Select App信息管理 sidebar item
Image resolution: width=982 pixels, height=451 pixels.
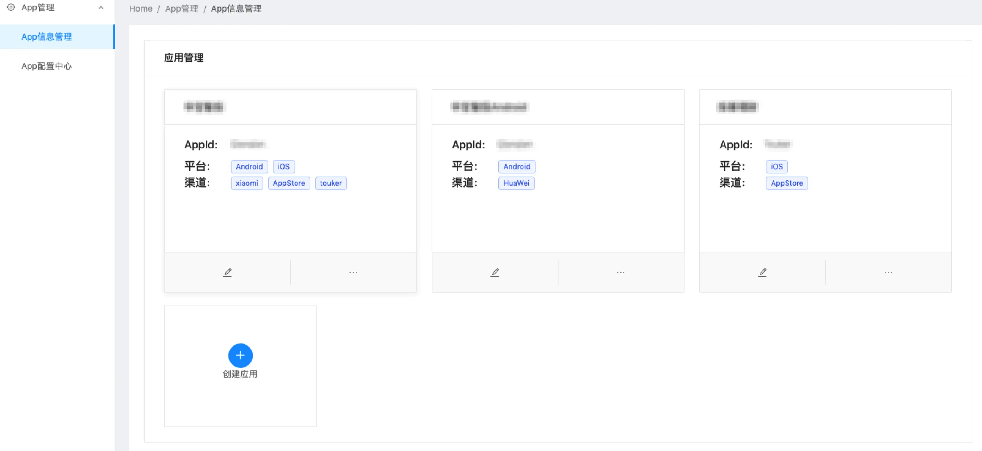(x=46, y=37)
